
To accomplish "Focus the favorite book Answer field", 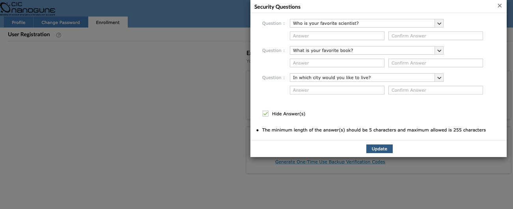I will (337, 63).
